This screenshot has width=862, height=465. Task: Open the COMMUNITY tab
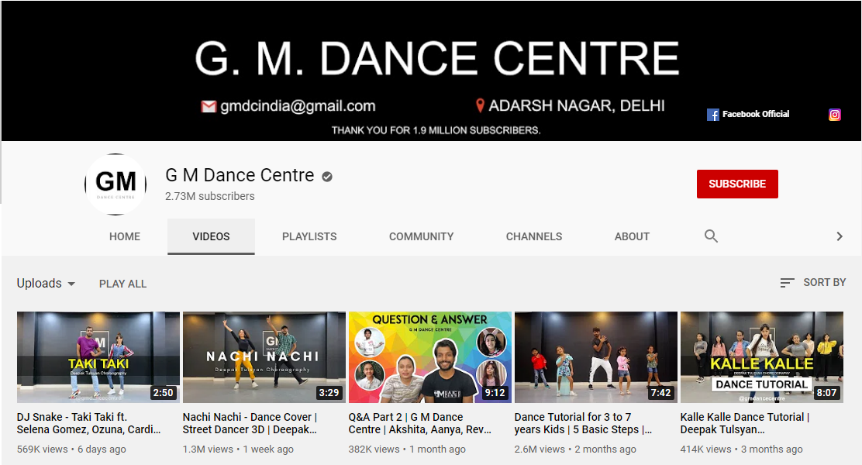tap(422, 236)
